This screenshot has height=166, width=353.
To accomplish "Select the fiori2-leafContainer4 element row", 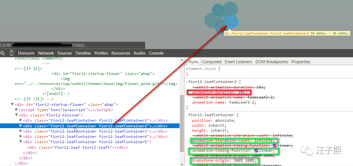I will tap(95, 137).
